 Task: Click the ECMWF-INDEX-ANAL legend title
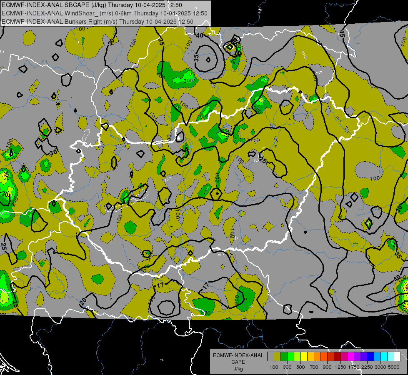[238, 355]
